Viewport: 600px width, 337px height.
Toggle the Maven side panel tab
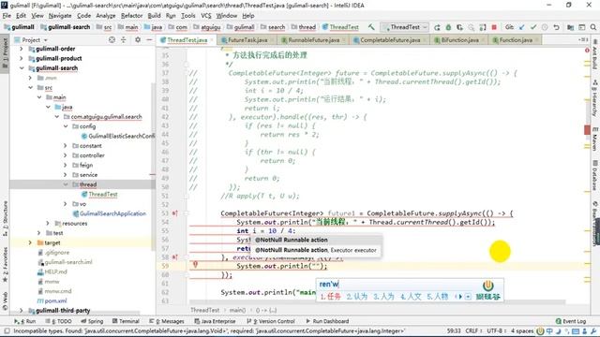coord(595,139)
